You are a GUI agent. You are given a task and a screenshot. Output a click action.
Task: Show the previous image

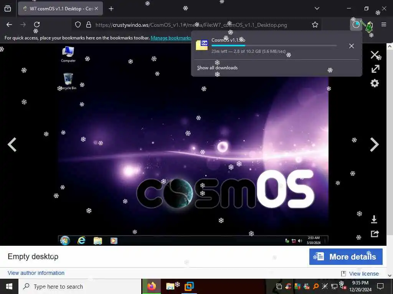point(12,144)
